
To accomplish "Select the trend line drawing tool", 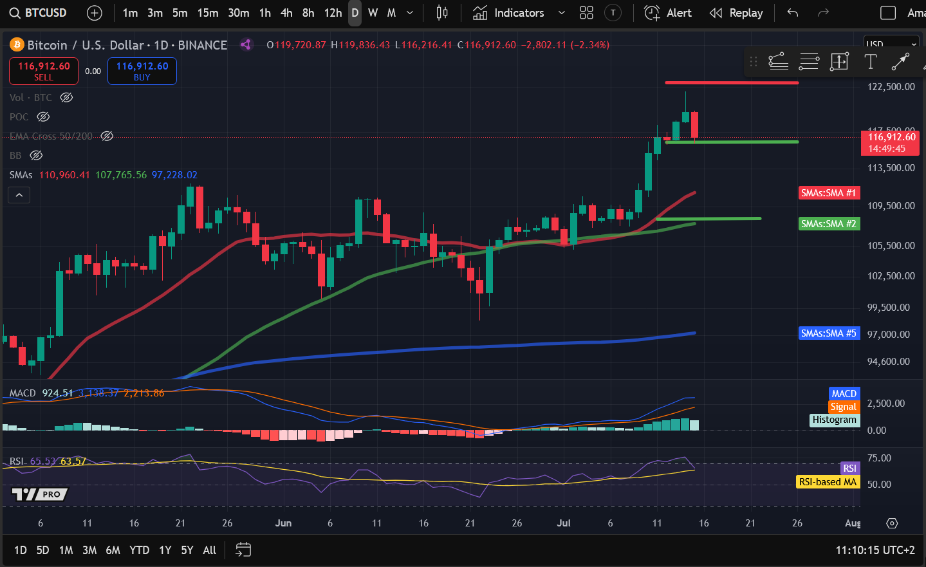I will [x=901, y=62].
